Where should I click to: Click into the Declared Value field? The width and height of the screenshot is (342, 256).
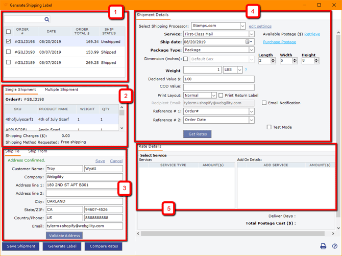(218, 79)
